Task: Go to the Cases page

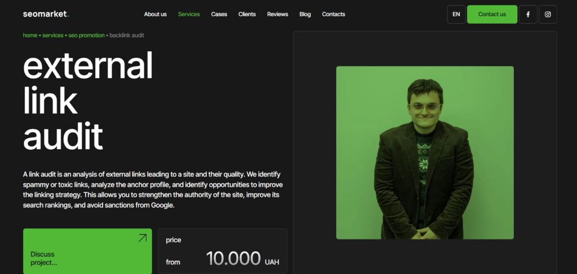Action: (219, 14)
